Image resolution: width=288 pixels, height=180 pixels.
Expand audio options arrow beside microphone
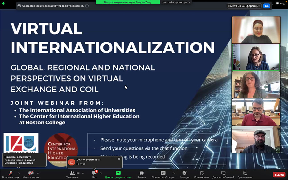click(x=19, y=173)
